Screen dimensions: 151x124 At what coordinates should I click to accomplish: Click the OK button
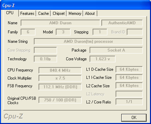click(x=134, y=118)
